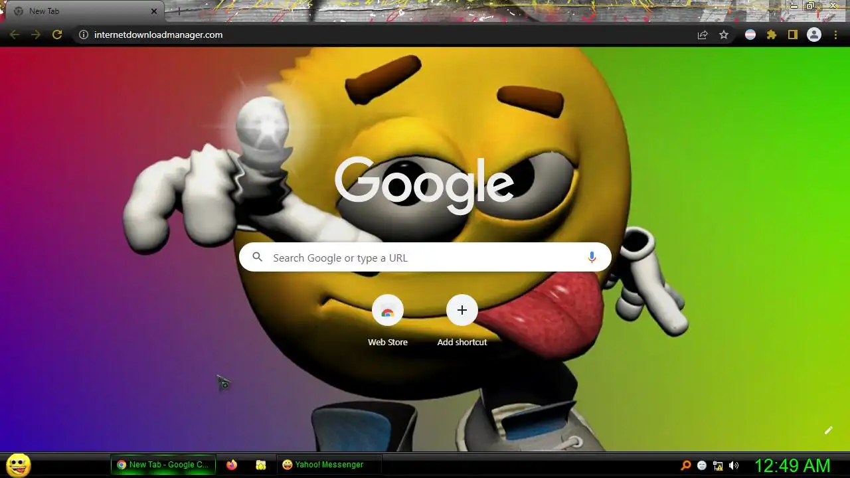The width and height of the screenshot is (850, 478).
Task: Toggle the browser side panel icon
Action: coord(792,35)
